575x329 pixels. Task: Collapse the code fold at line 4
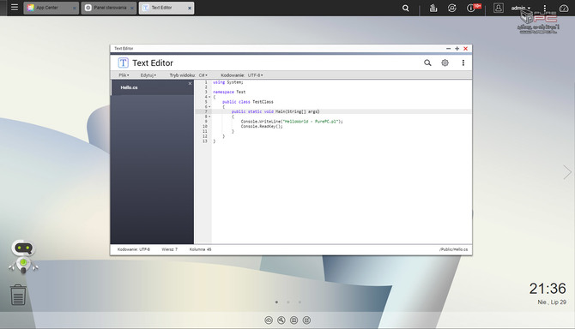[x=209, y=97]
